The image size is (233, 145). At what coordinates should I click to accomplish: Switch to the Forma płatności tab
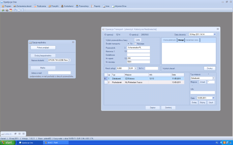coord(170,40)
